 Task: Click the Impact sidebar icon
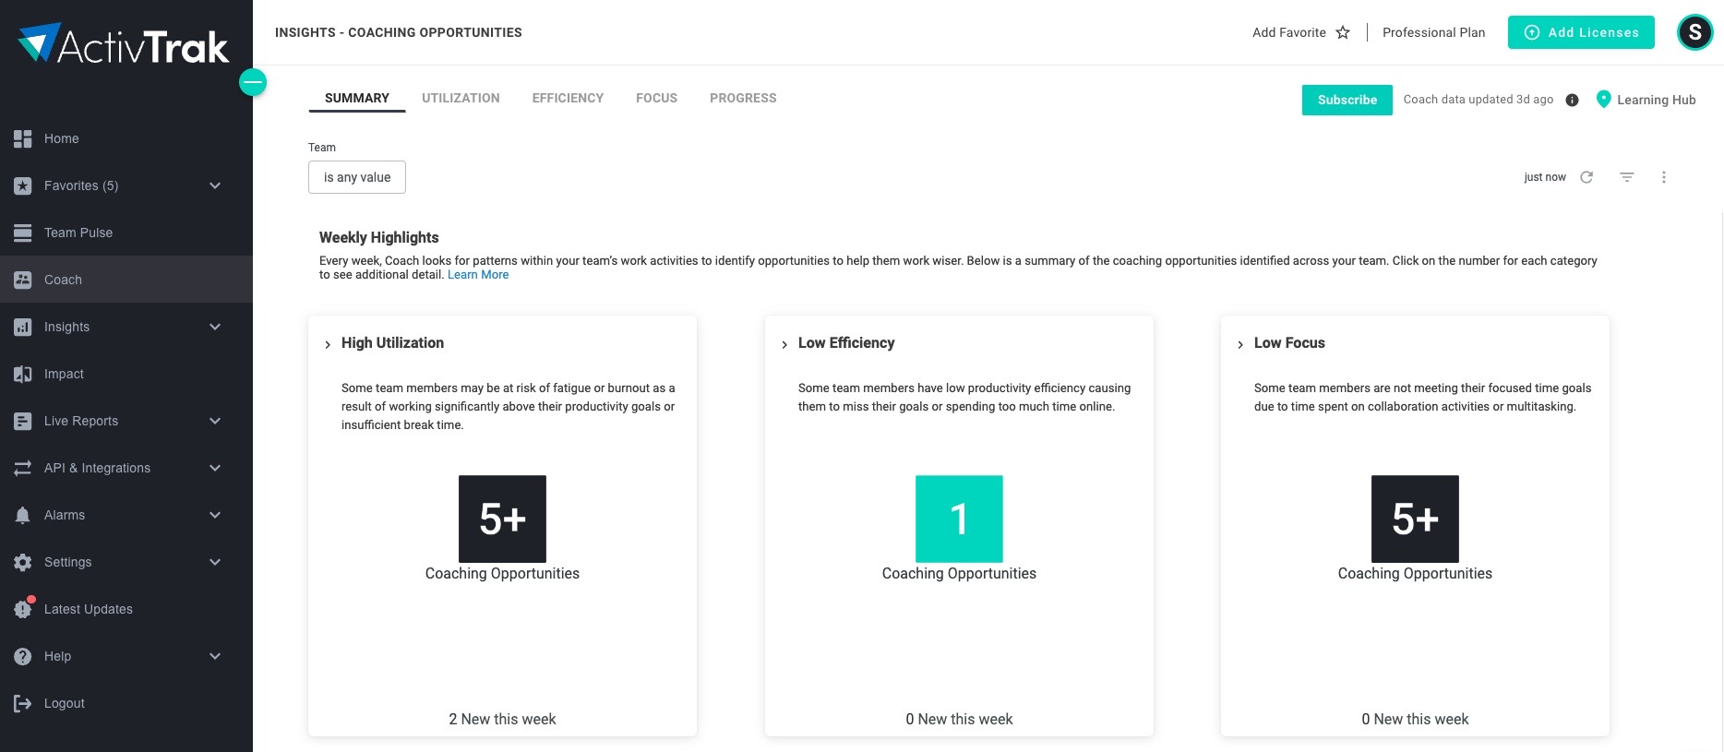[23, 374]
